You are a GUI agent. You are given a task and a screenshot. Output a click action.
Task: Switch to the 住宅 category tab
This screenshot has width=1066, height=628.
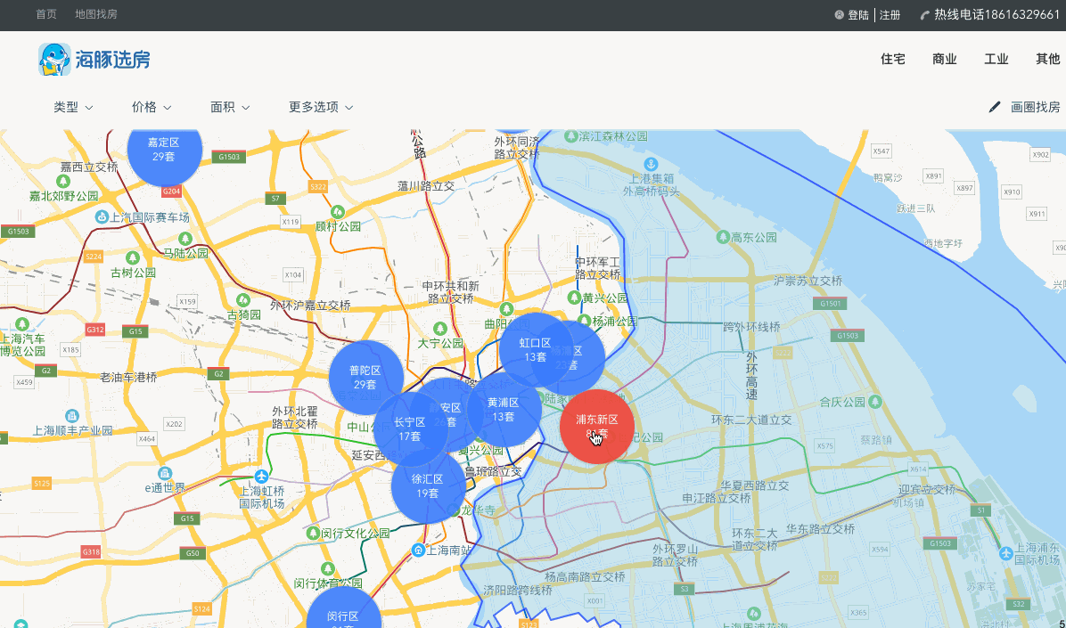click(x=892, y=59)
